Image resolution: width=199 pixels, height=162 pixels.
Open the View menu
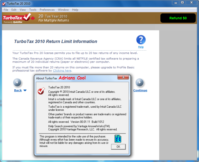click(23, 10)
